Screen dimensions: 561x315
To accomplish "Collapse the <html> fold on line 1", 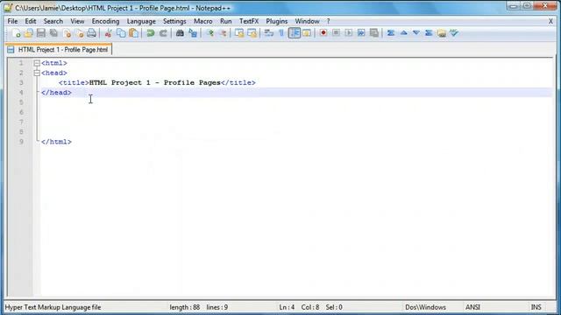I will (x=37, y=63).
